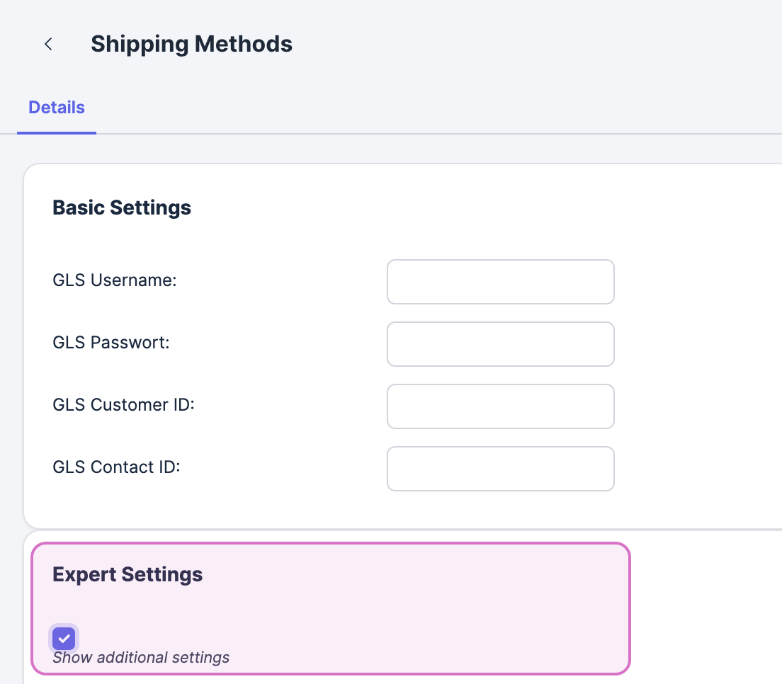Open the Details tab
This screenshot has height=684, width=782.
pyautogui.click(x=57, y=108)
